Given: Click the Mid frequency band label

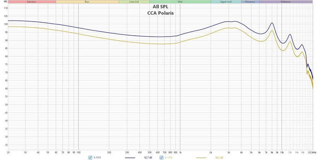Looking at the screenshot, I should pyautogui.click(x=180, y=1).
